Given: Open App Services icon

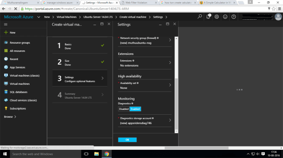Looking at the screenshot, I should (x=6, y=67).
